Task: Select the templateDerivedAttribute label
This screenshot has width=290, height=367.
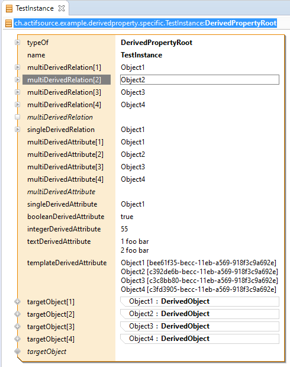Action: pyautogui.click(x=67, y=263)
